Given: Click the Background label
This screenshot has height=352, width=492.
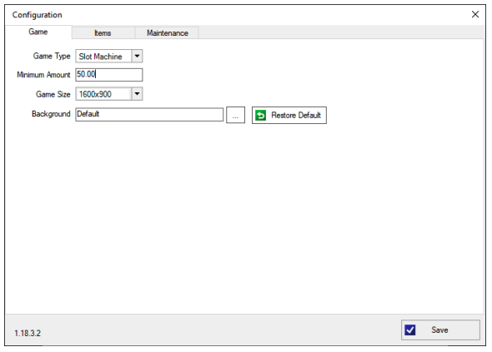Looking at the screenshot, I should [x=51, y=114].
